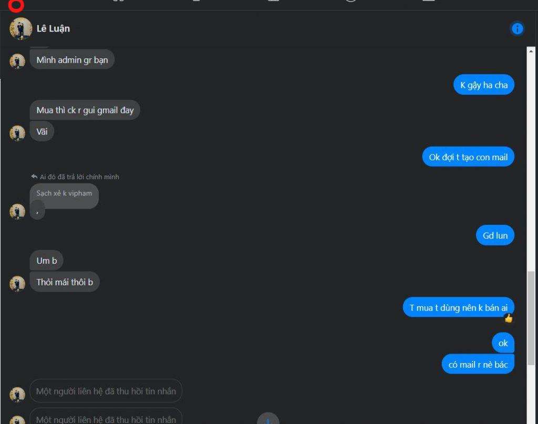Click the 'K gậy ha cha' sent message
The image size is (538, 424).
pyautogui.click(x=484, y=85)
